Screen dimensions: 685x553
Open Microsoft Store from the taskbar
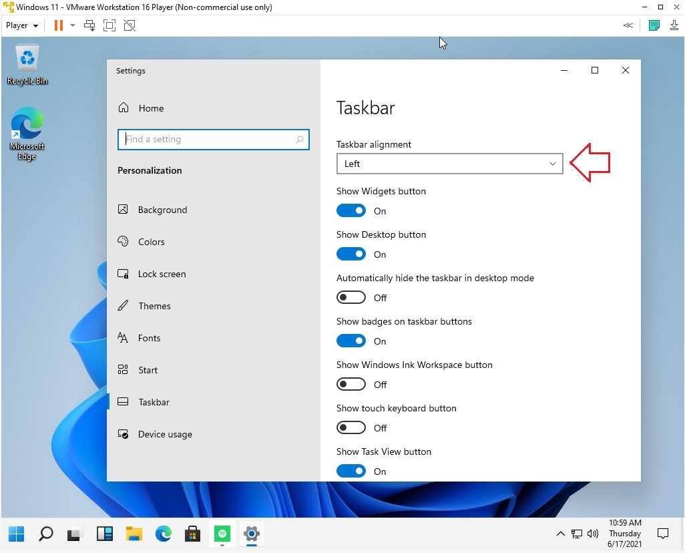click(x=193, y=534)
